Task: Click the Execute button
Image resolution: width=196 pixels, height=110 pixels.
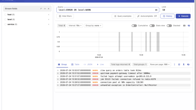Action: pyautogui.click(x=183, y=16)
